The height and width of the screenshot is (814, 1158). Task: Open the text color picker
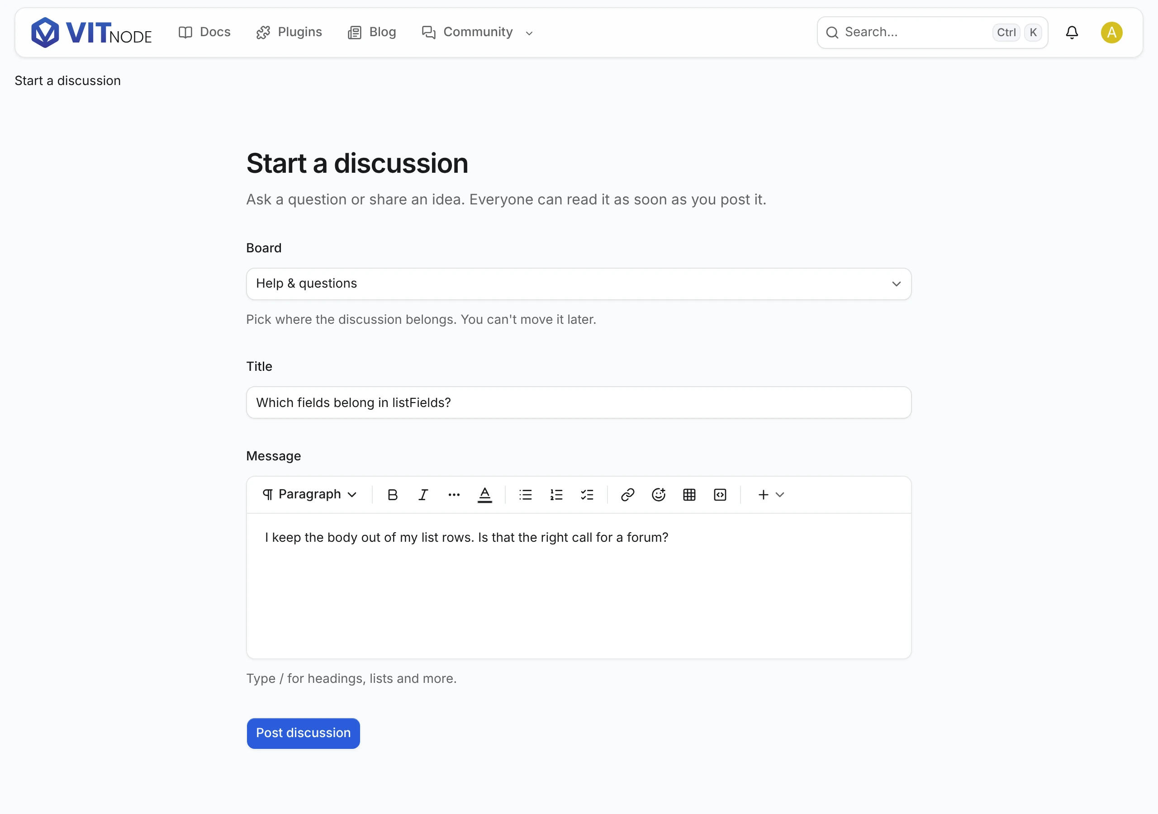pyautogui.click(x=484, y=495)
